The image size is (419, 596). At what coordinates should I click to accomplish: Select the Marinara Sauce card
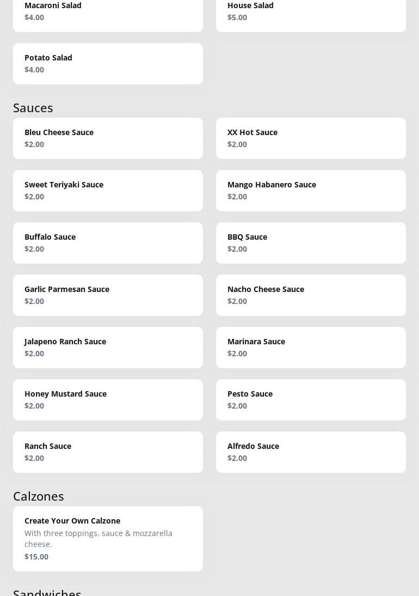tap(311, 348)
